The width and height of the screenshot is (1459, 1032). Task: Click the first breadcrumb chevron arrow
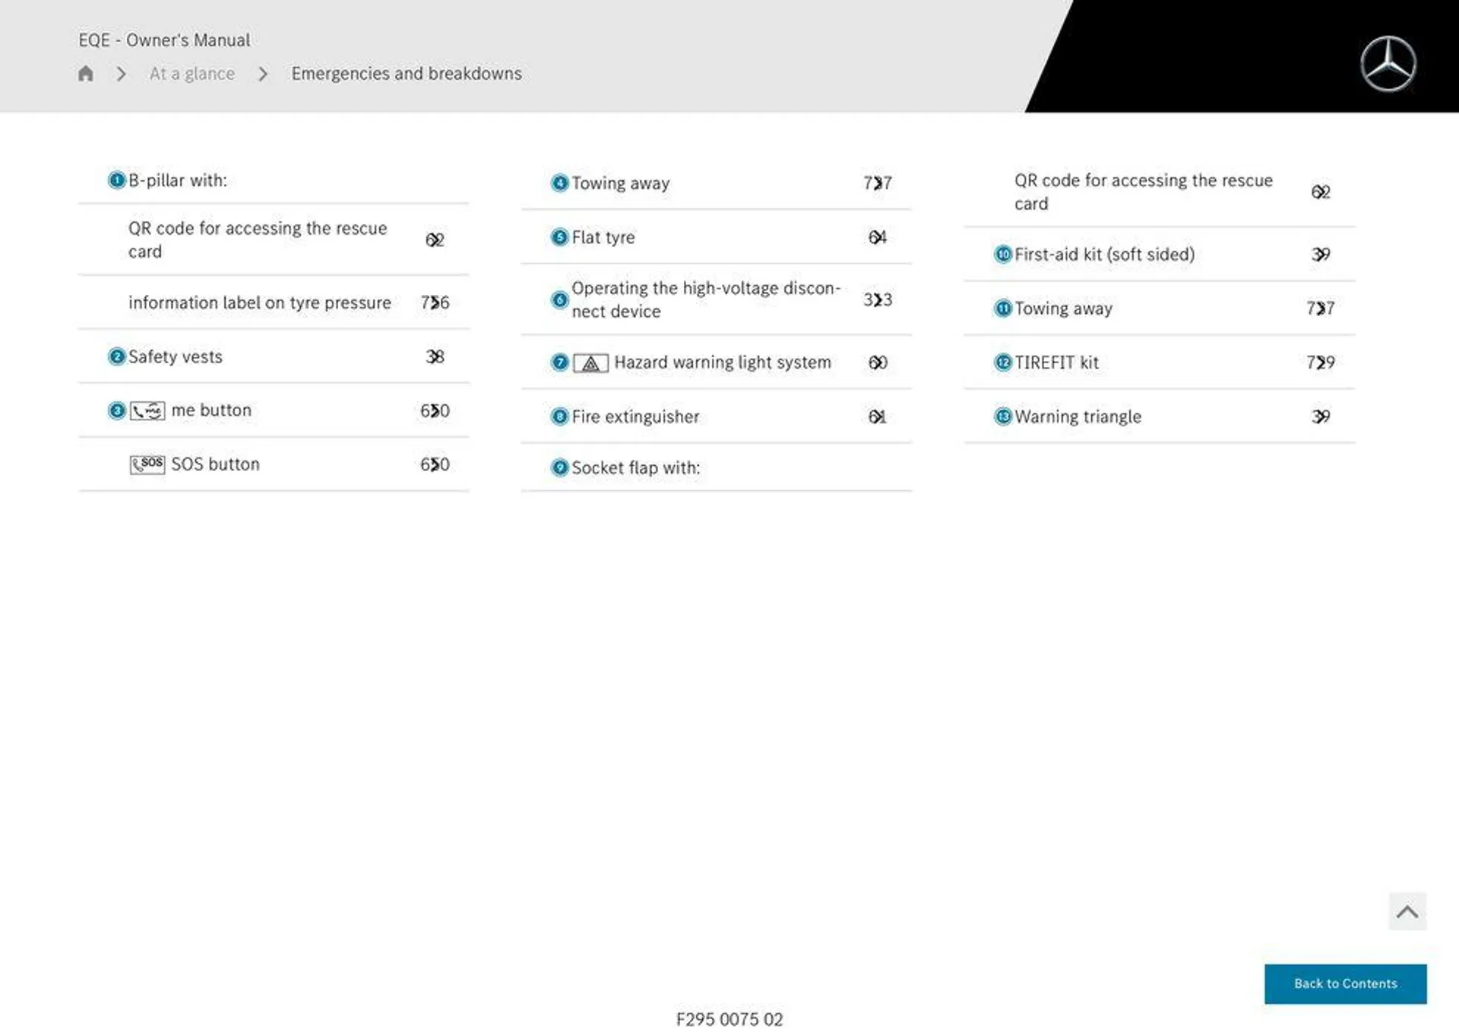121,73
